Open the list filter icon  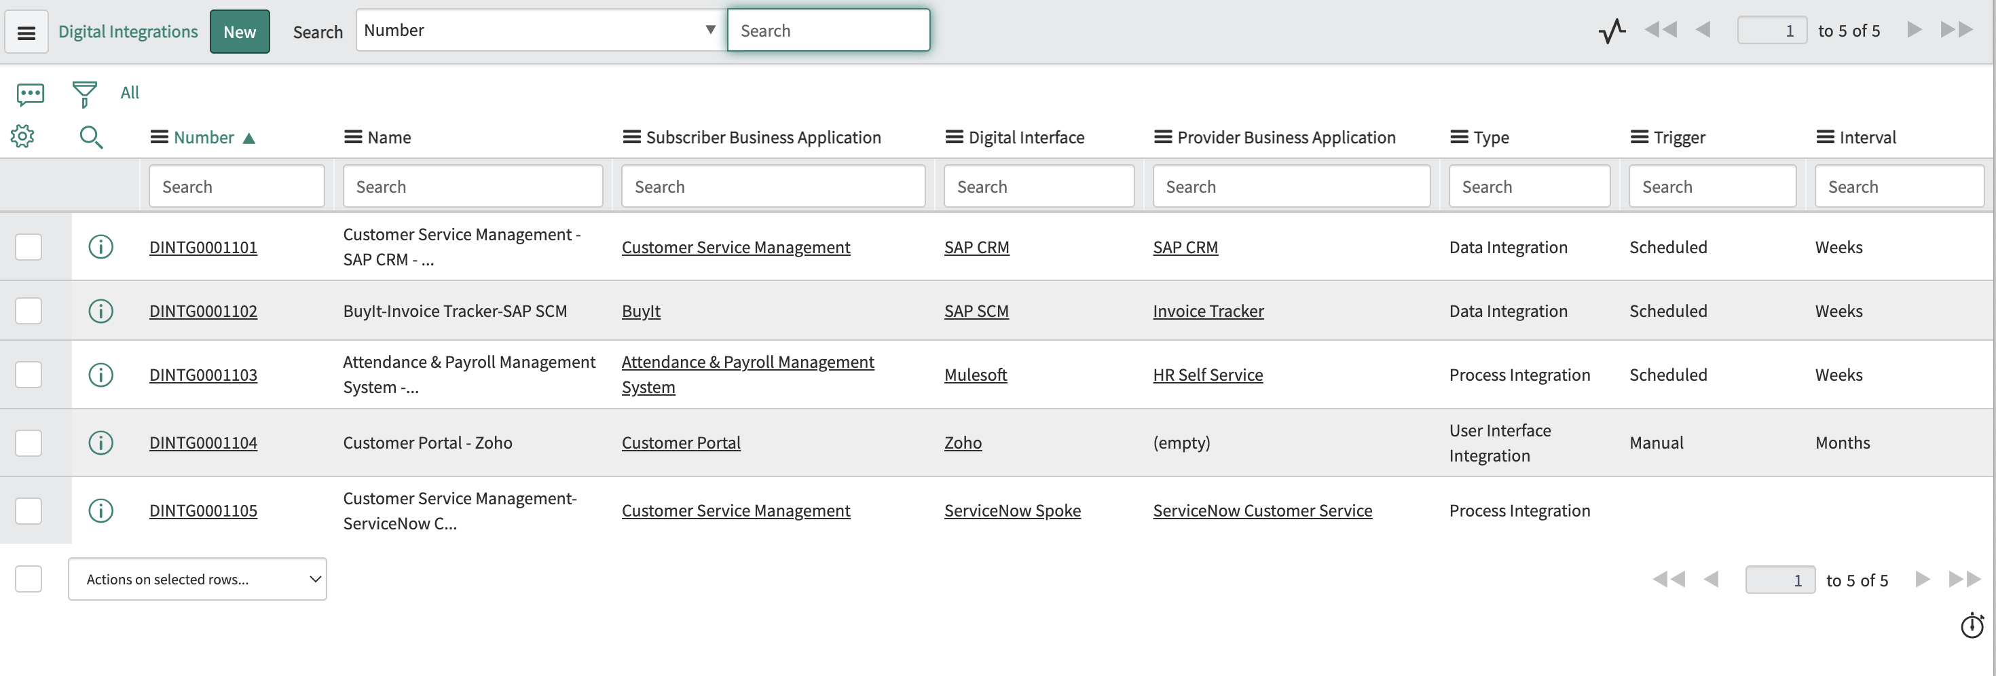[x=84, y=92]
